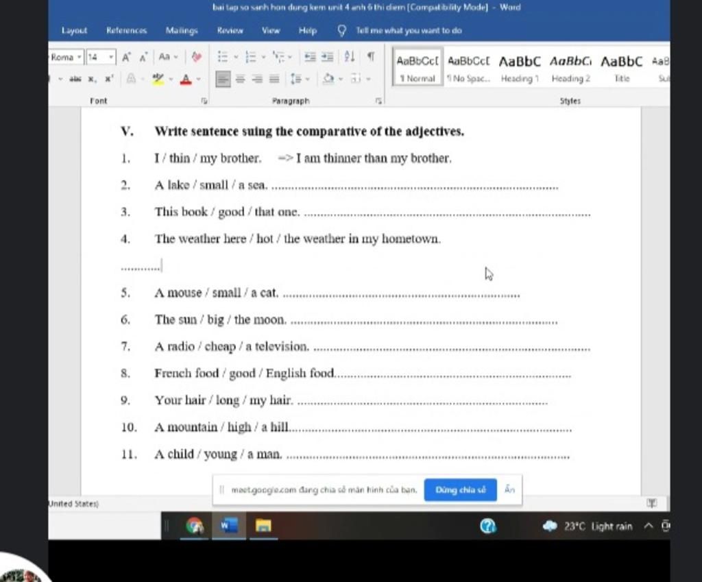This screenshot has width=702, height=582.
Task: Apply the Heading 1 style
Action: point(520,68)
